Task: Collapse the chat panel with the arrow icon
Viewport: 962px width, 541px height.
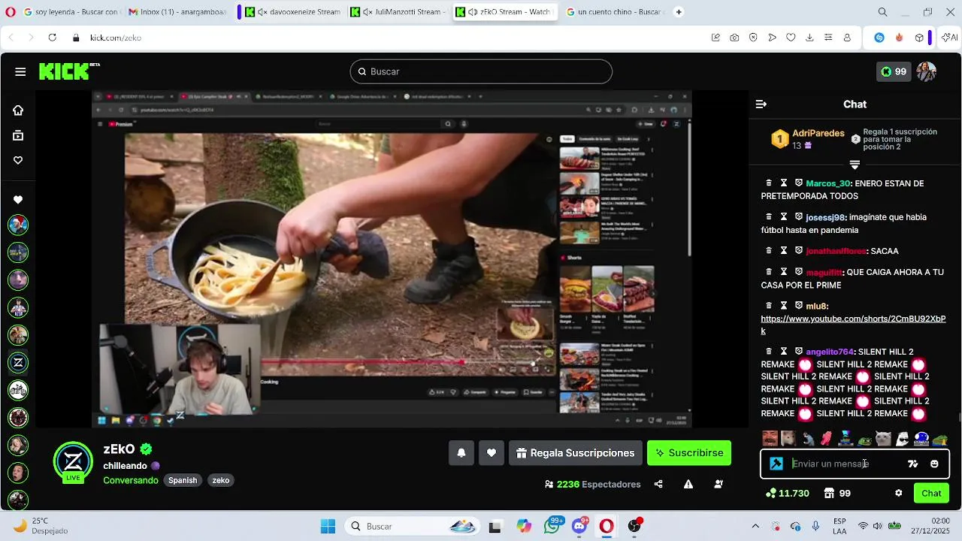Action: click(761, 104)
